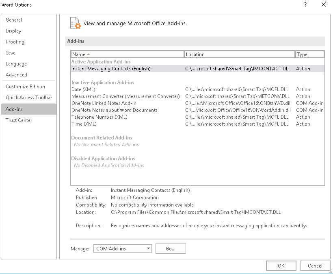Confirm with the OK button

281,266
